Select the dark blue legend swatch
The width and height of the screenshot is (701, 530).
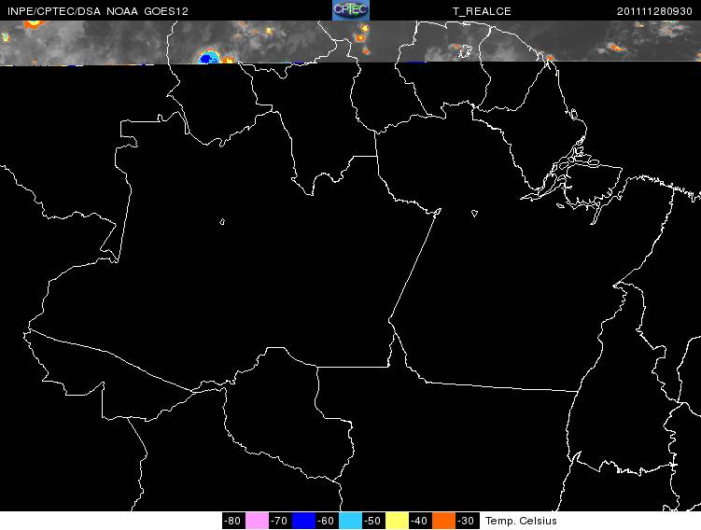pos(303,521)
